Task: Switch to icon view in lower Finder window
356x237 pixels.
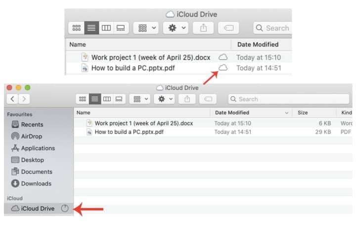Action: pos(83,99)
